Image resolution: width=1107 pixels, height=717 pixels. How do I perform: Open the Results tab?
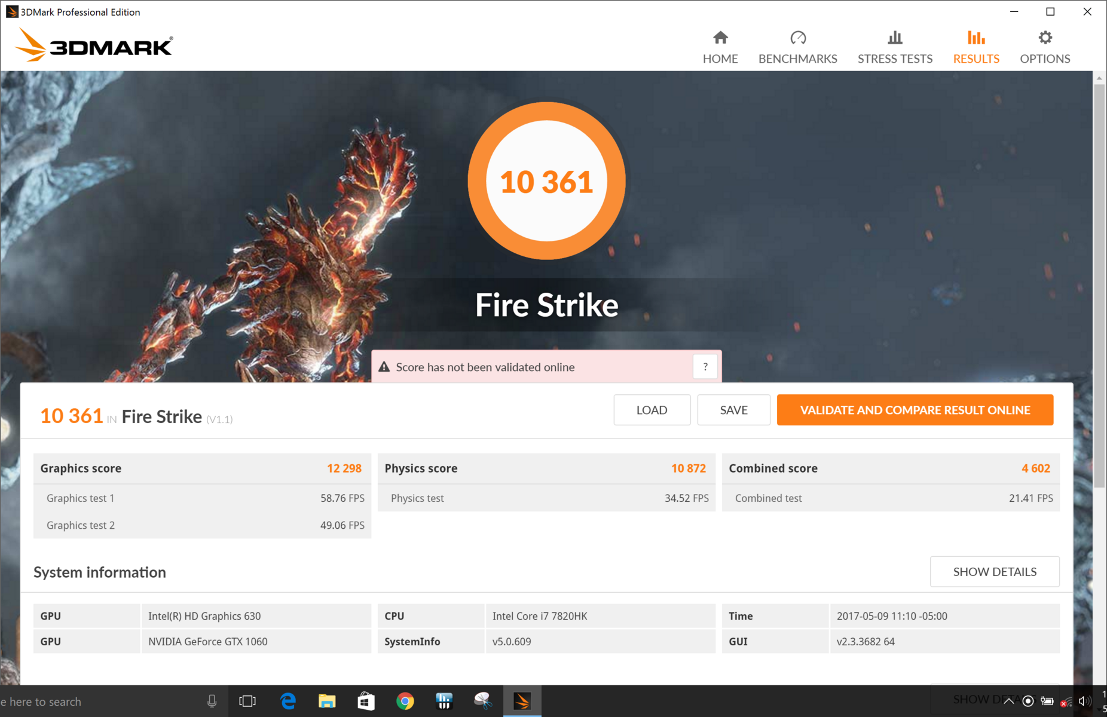[x=976, y=47]
